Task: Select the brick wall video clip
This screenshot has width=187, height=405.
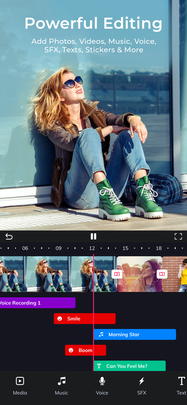Action: pos(175,274)
